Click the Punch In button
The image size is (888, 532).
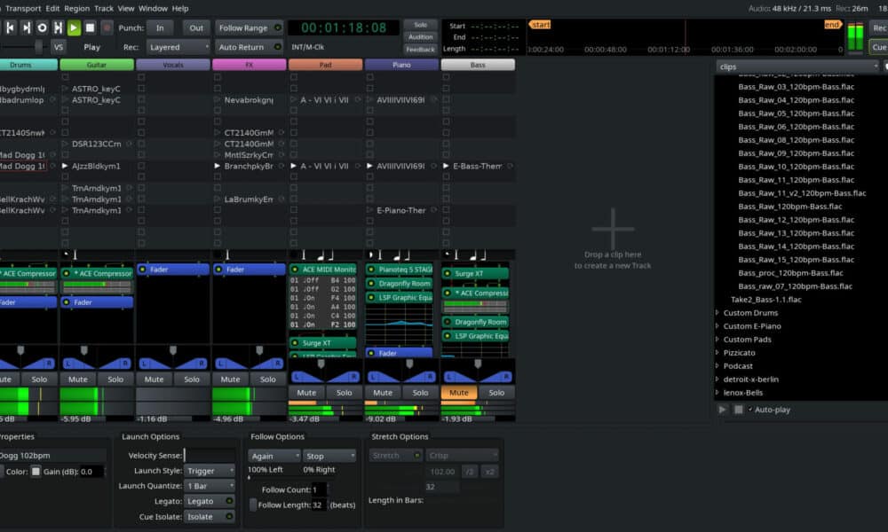pyautogui.click(x=160, y=27)
